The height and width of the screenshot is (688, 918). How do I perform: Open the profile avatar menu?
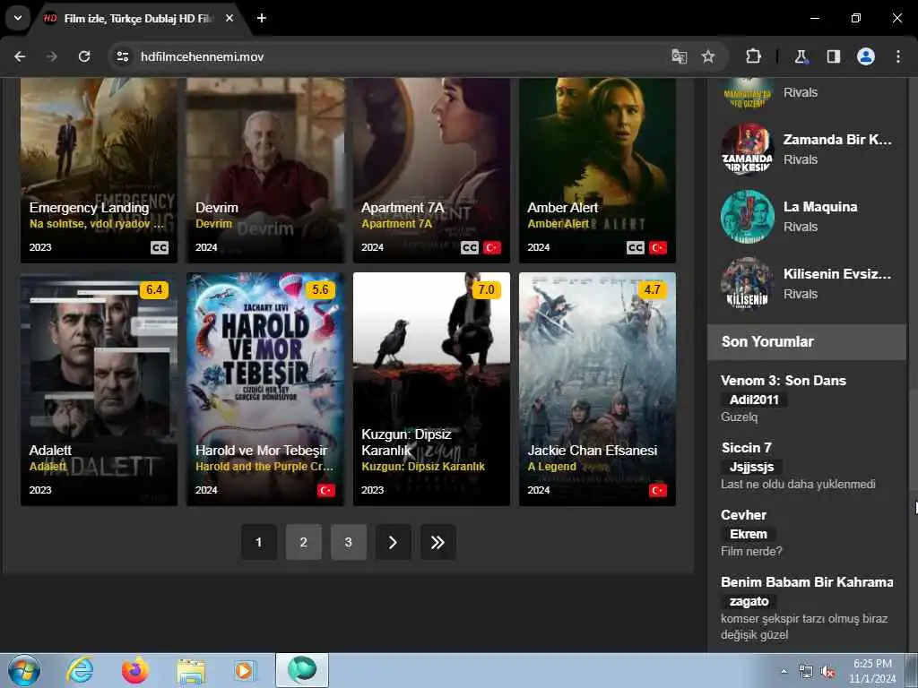(866, 56)
